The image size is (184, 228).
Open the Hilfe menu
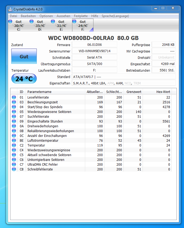point(95,16)
